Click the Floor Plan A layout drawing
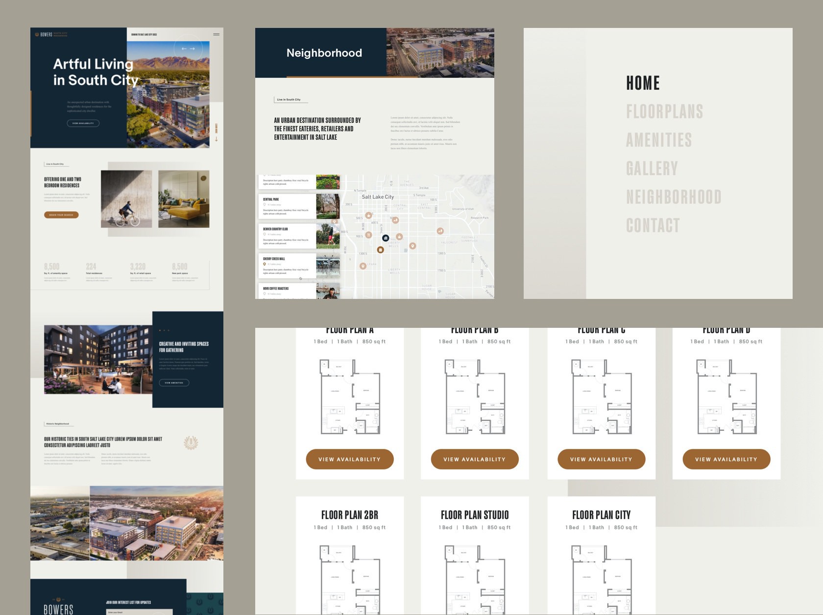 coord(350,396)
